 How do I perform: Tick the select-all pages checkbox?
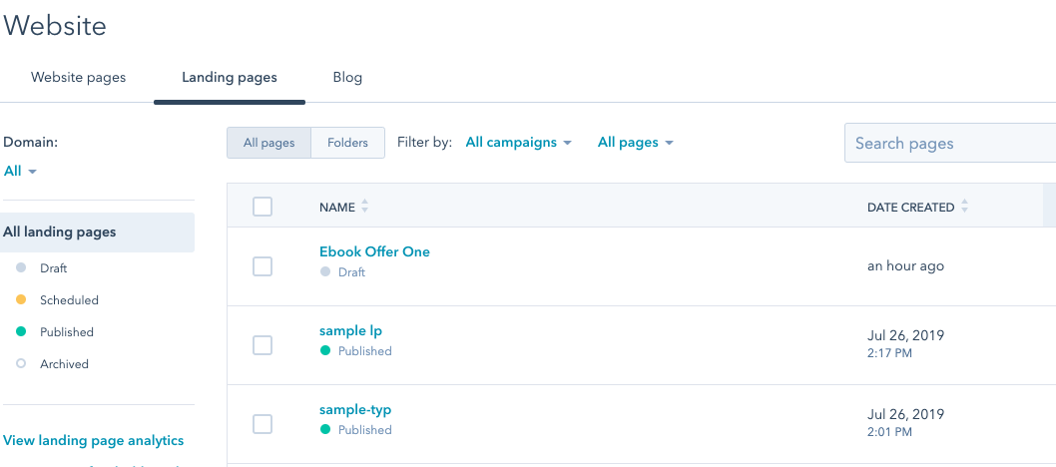(x=263, y=207)
